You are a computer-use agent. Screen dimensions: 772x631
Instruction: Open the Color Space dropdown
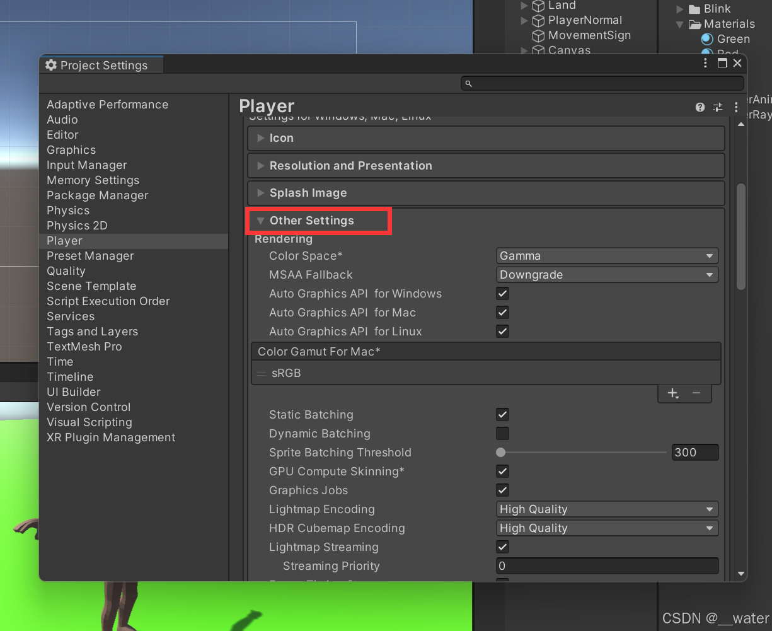[607, 256]
